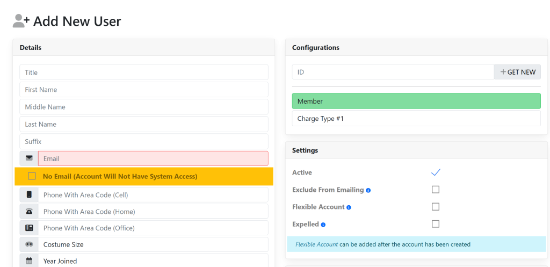Image resolution: width=550 pixels, height=267 pixels.
Task: Click the costume mask icon
Action: (x=29, y=244)
